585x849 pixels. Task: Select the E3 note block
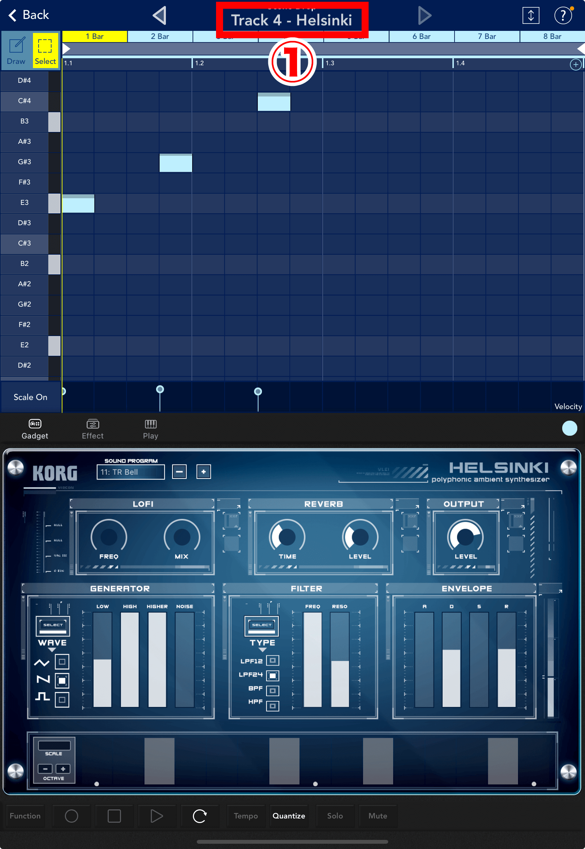tap(78, 203)
